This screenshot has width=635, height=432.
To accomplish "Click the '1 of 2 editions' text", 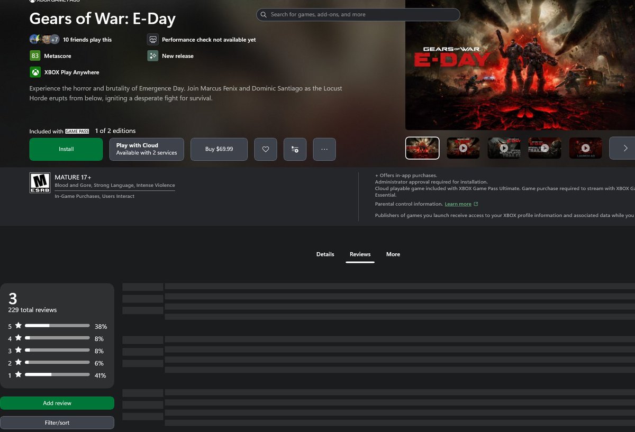I will coord(115,131).
